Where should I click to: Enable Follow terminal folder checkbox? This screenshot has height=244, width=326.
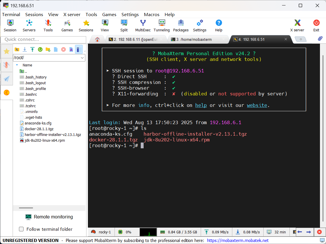pos(21,229)
